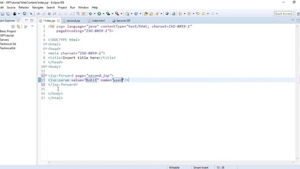Switch to the second.jsp editor tab
Screen dimensions: 300x169
[x=72, y=21]
